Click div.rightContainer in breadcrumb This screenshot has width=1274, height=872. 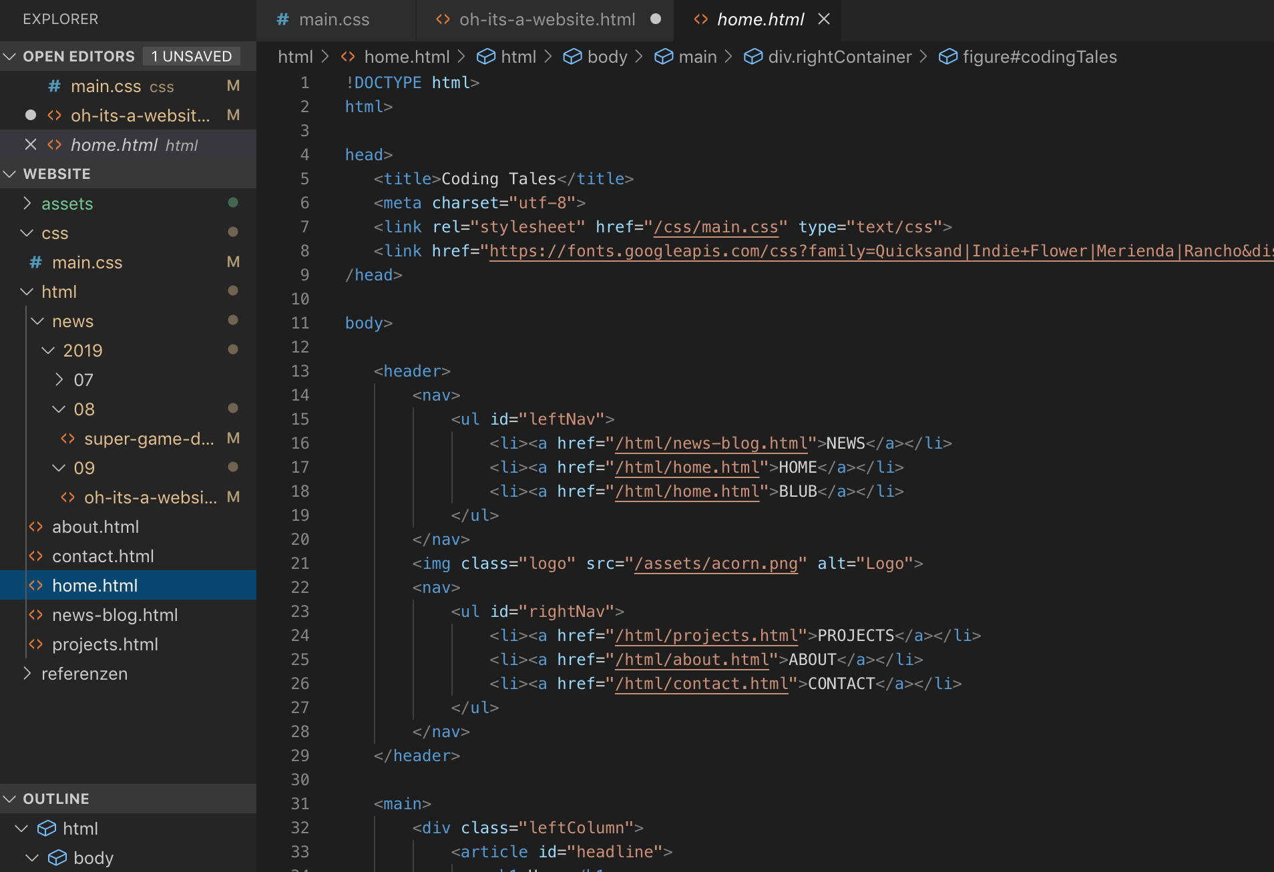tap(839, 57)
